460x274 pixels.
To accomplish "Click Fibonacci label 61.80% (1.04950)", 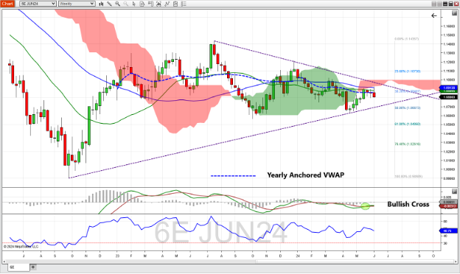I will [408, 124].
